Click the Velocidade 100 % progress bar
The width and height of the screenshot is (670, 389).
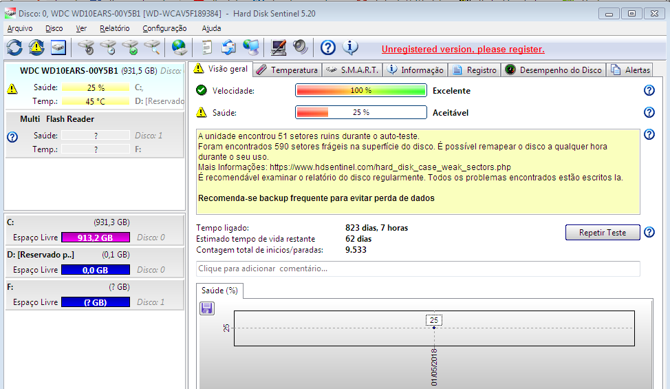(361, 91)
